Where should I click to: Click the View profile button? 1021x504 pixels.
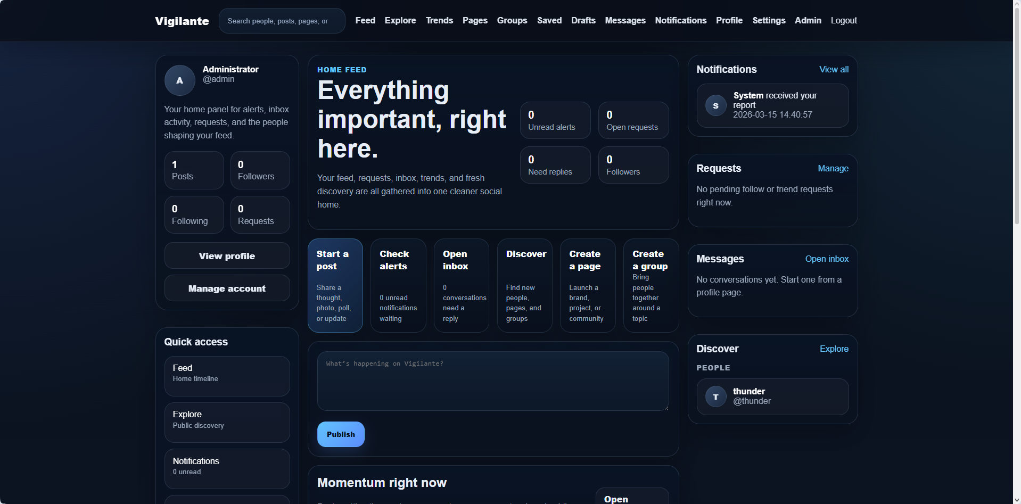[227, 256]
